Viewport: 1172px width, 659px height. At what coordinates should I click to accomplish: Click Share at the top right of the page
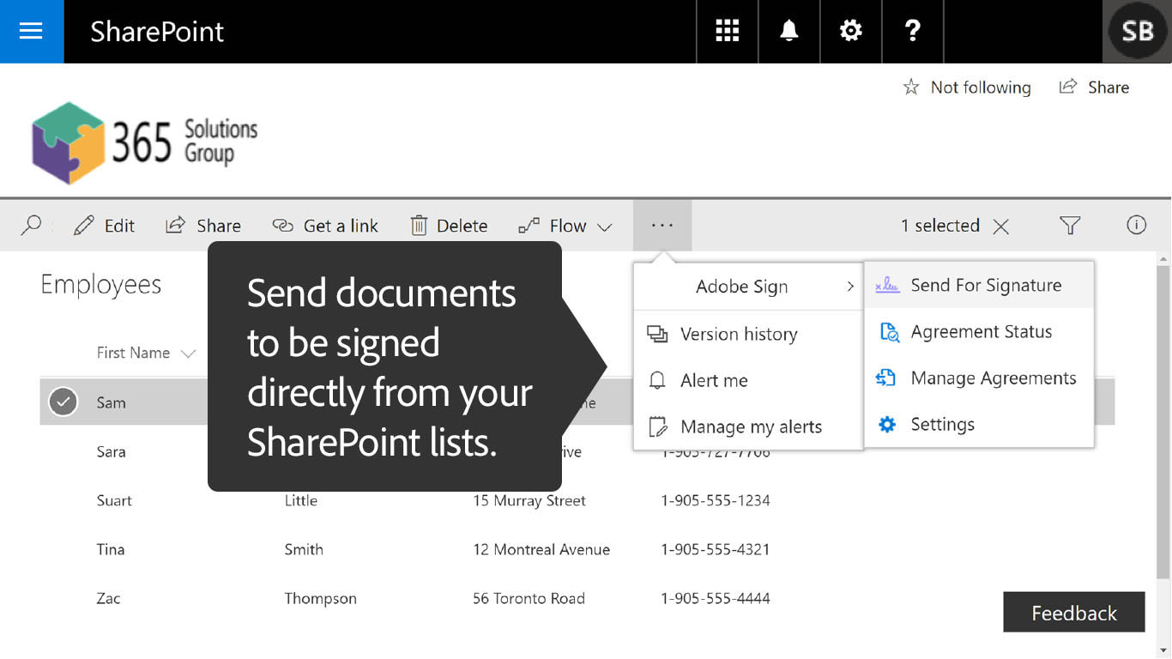coord(1094,88)
